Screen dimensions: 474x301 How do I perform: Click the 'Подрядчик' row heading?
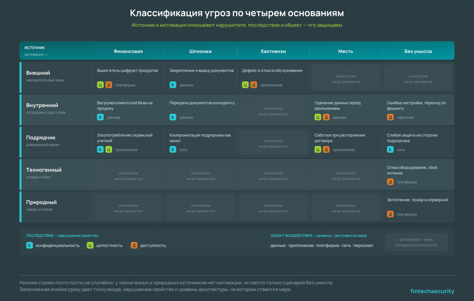coord(41,137)
